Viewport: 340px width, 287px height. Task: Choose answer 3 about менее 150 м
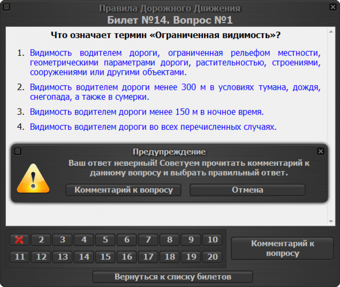tap(147, 112)
